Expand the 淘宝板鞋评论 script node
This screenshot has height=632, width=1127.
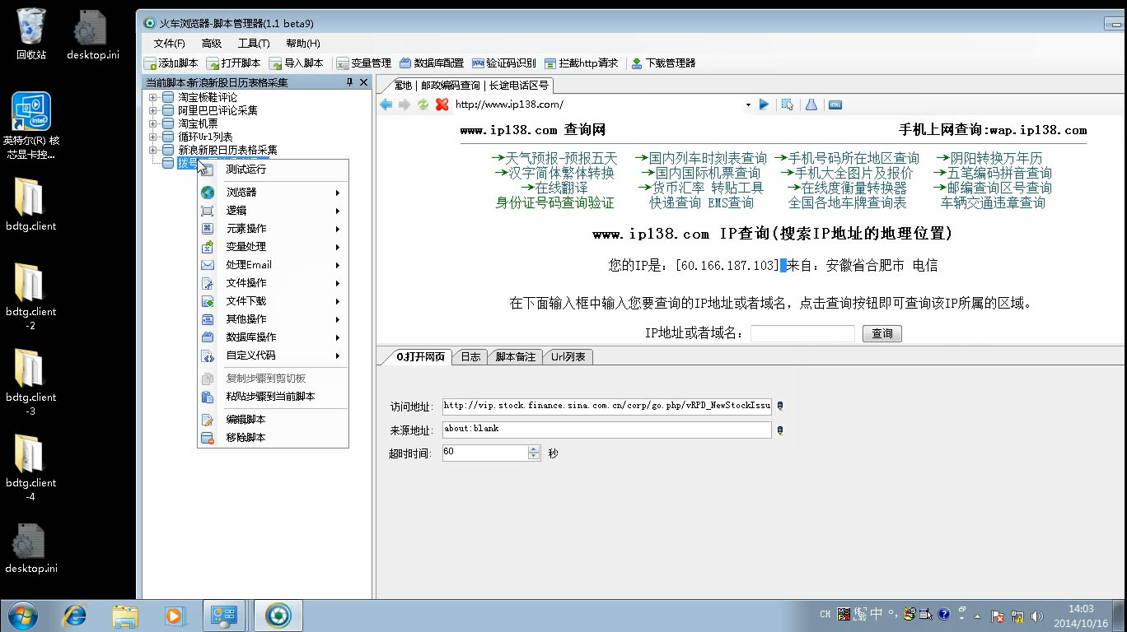(152, 98)
